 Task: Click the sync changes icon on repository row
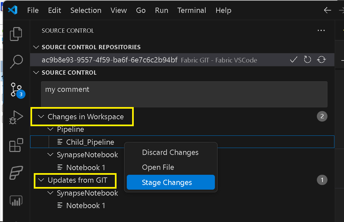click(x=321, y=59)
